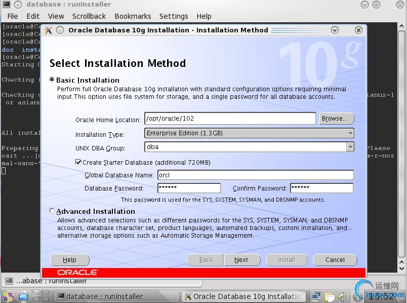Click the volume speaker tray icon
Viewport: 407px width, 303px height.
(342, 296)
